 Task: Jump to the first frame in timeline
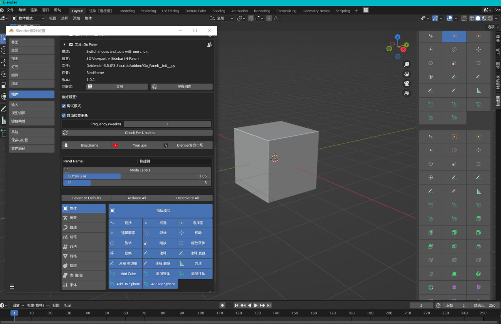coord(237,305)
